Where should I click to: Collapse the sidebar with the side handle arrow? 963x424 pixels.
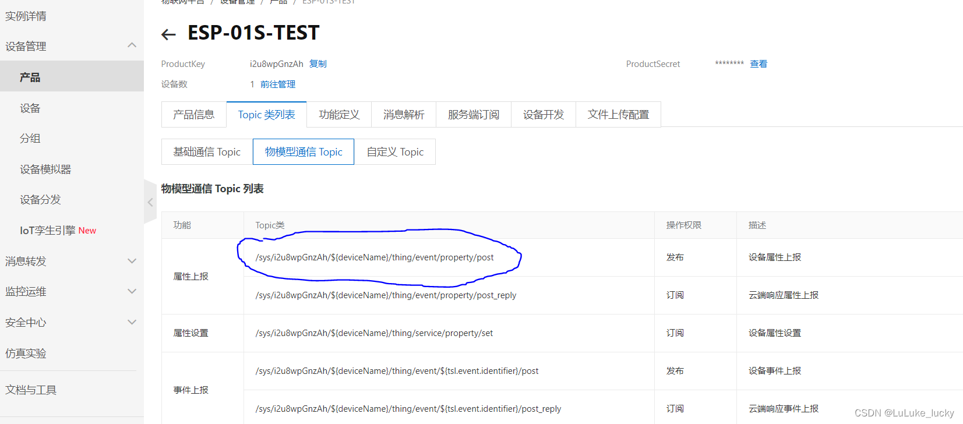tap(150, 202)
